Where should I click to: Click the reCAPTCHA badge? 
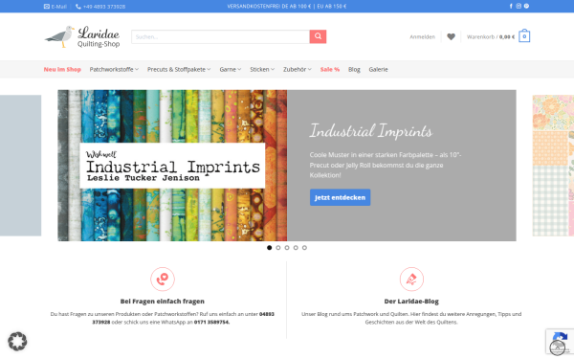[560, 341]
